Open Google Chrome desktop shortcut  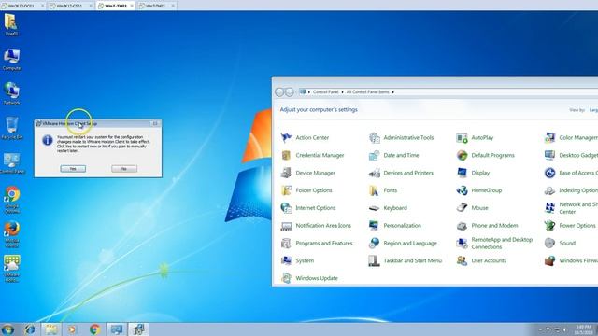12,200
